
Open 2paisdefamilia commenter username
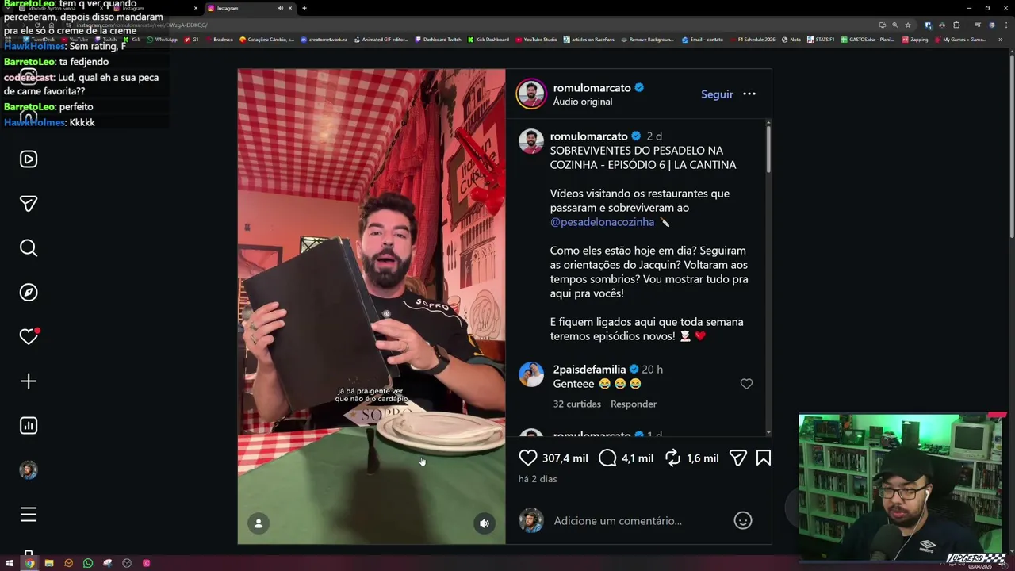[x=589, y=370]
